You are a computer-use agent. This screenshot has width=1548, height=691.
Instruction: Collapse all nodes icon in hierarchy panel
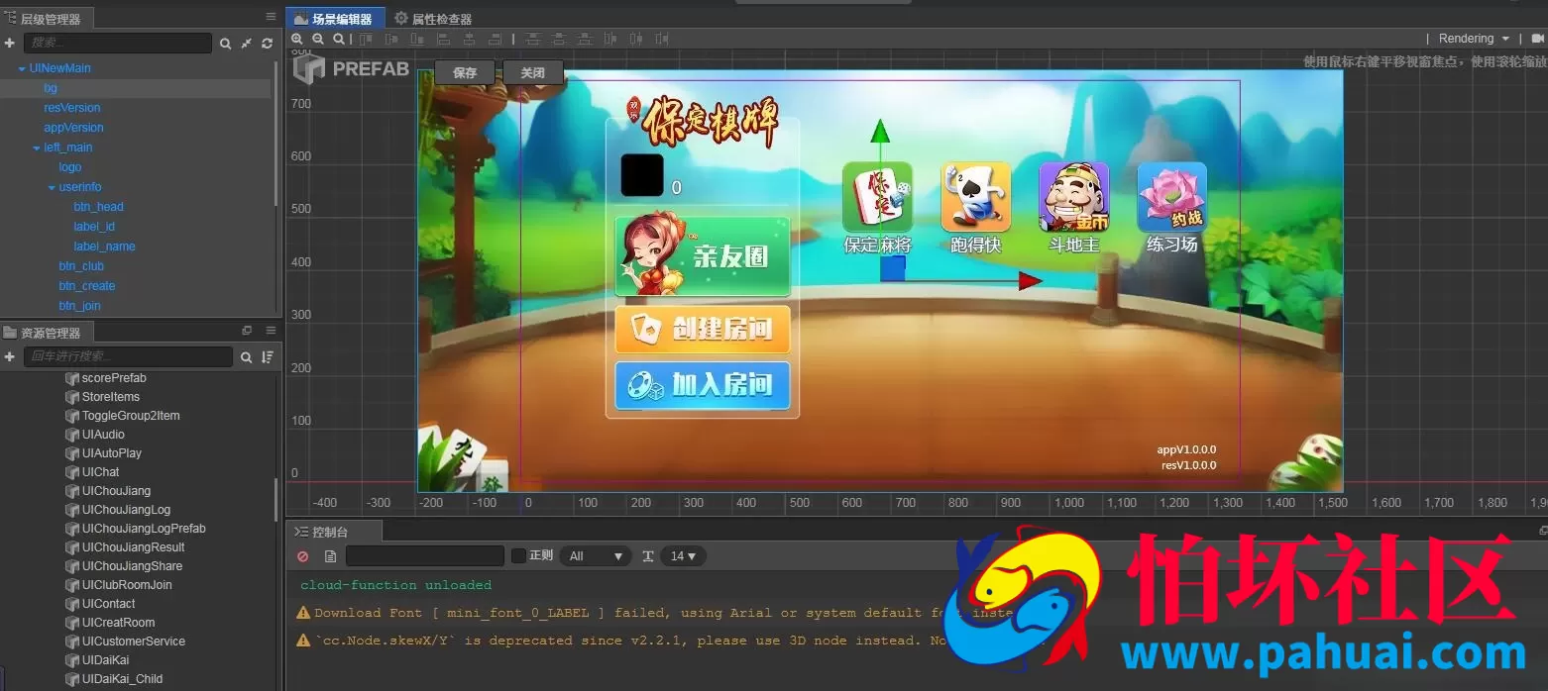pyautogui.click(x=246, y=44)
